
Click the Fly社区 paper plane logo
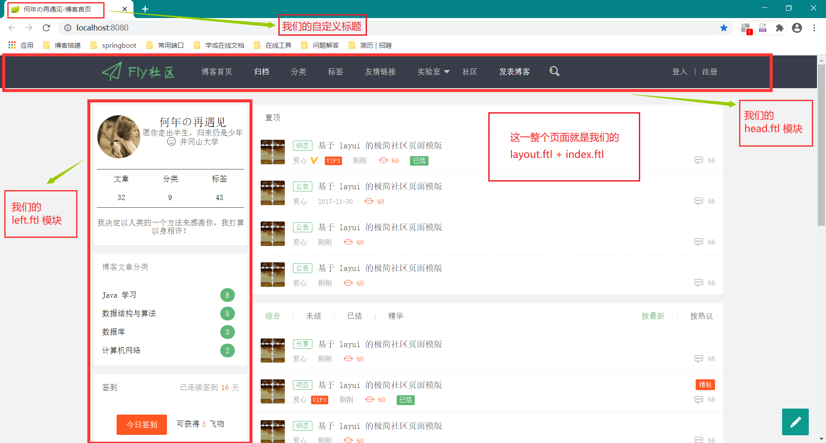pos(138,72)
